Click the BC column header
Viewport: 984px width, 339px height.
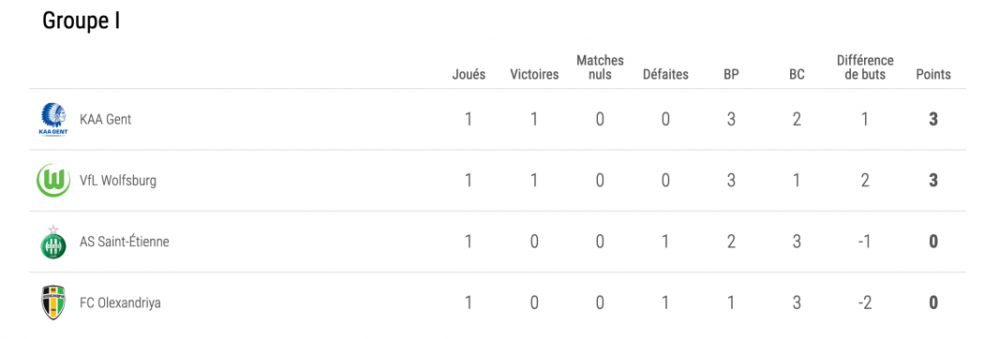tap(797, 75)
